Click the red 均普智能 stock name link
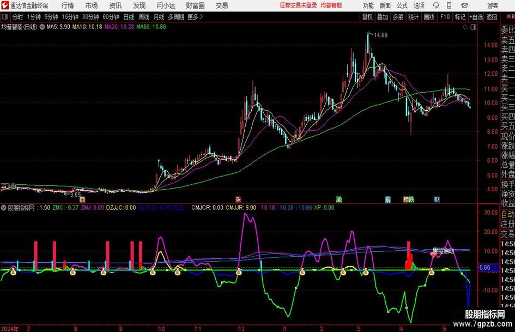Screen dimensions: 515x332 point(331,5)
